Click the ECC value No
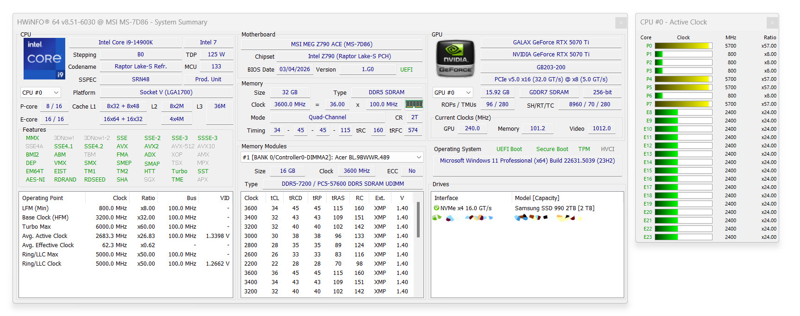This screenshot has height=316, width=800. (412, 171)
